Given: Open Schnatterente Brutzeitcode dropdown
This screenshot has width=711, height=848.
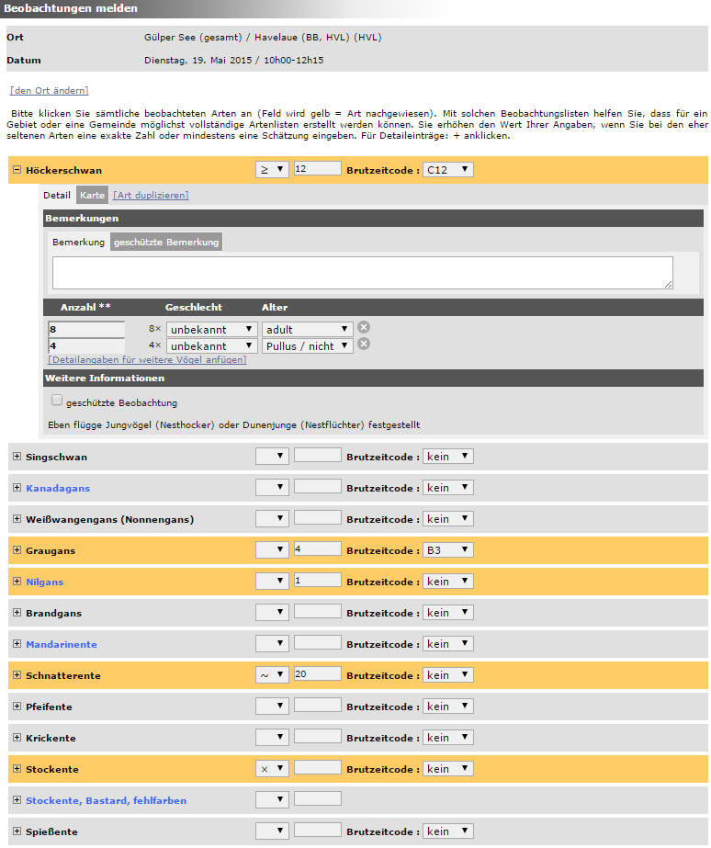Looking at the screenshot, I should [447, 675].
